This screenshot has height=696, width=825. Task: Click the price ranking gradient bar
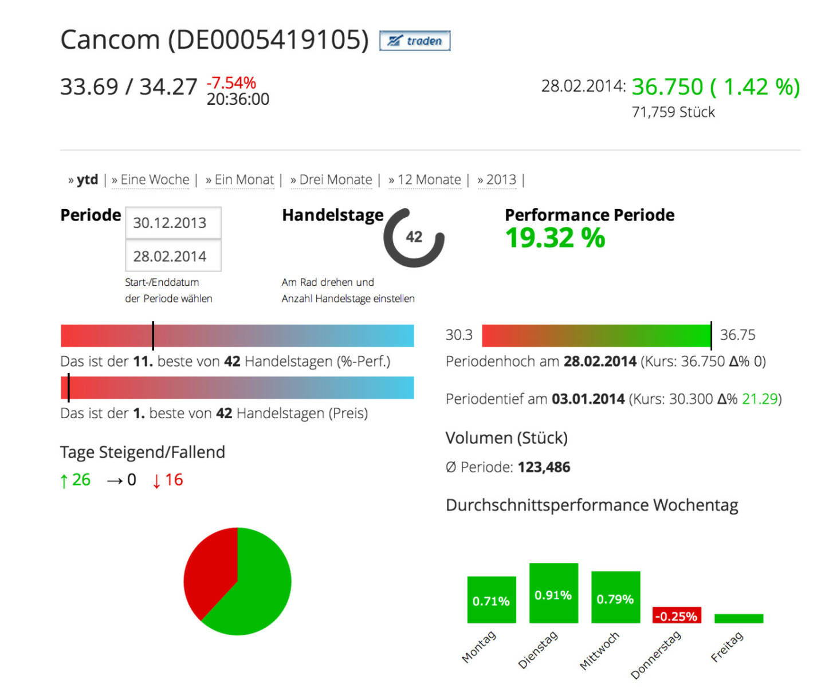pos(237,388)
